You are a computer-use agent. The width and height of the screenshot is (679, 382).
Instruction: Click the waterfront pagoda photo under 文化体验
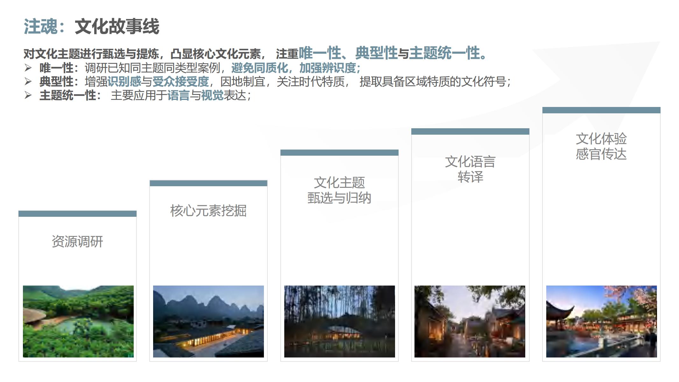[x=602, y=321]
